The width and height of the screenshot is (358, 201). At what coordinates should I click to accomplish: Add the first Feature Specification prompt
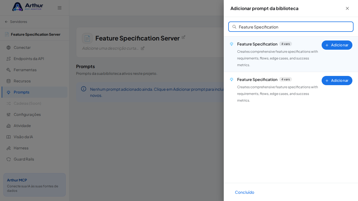click(x=337, y=45)
